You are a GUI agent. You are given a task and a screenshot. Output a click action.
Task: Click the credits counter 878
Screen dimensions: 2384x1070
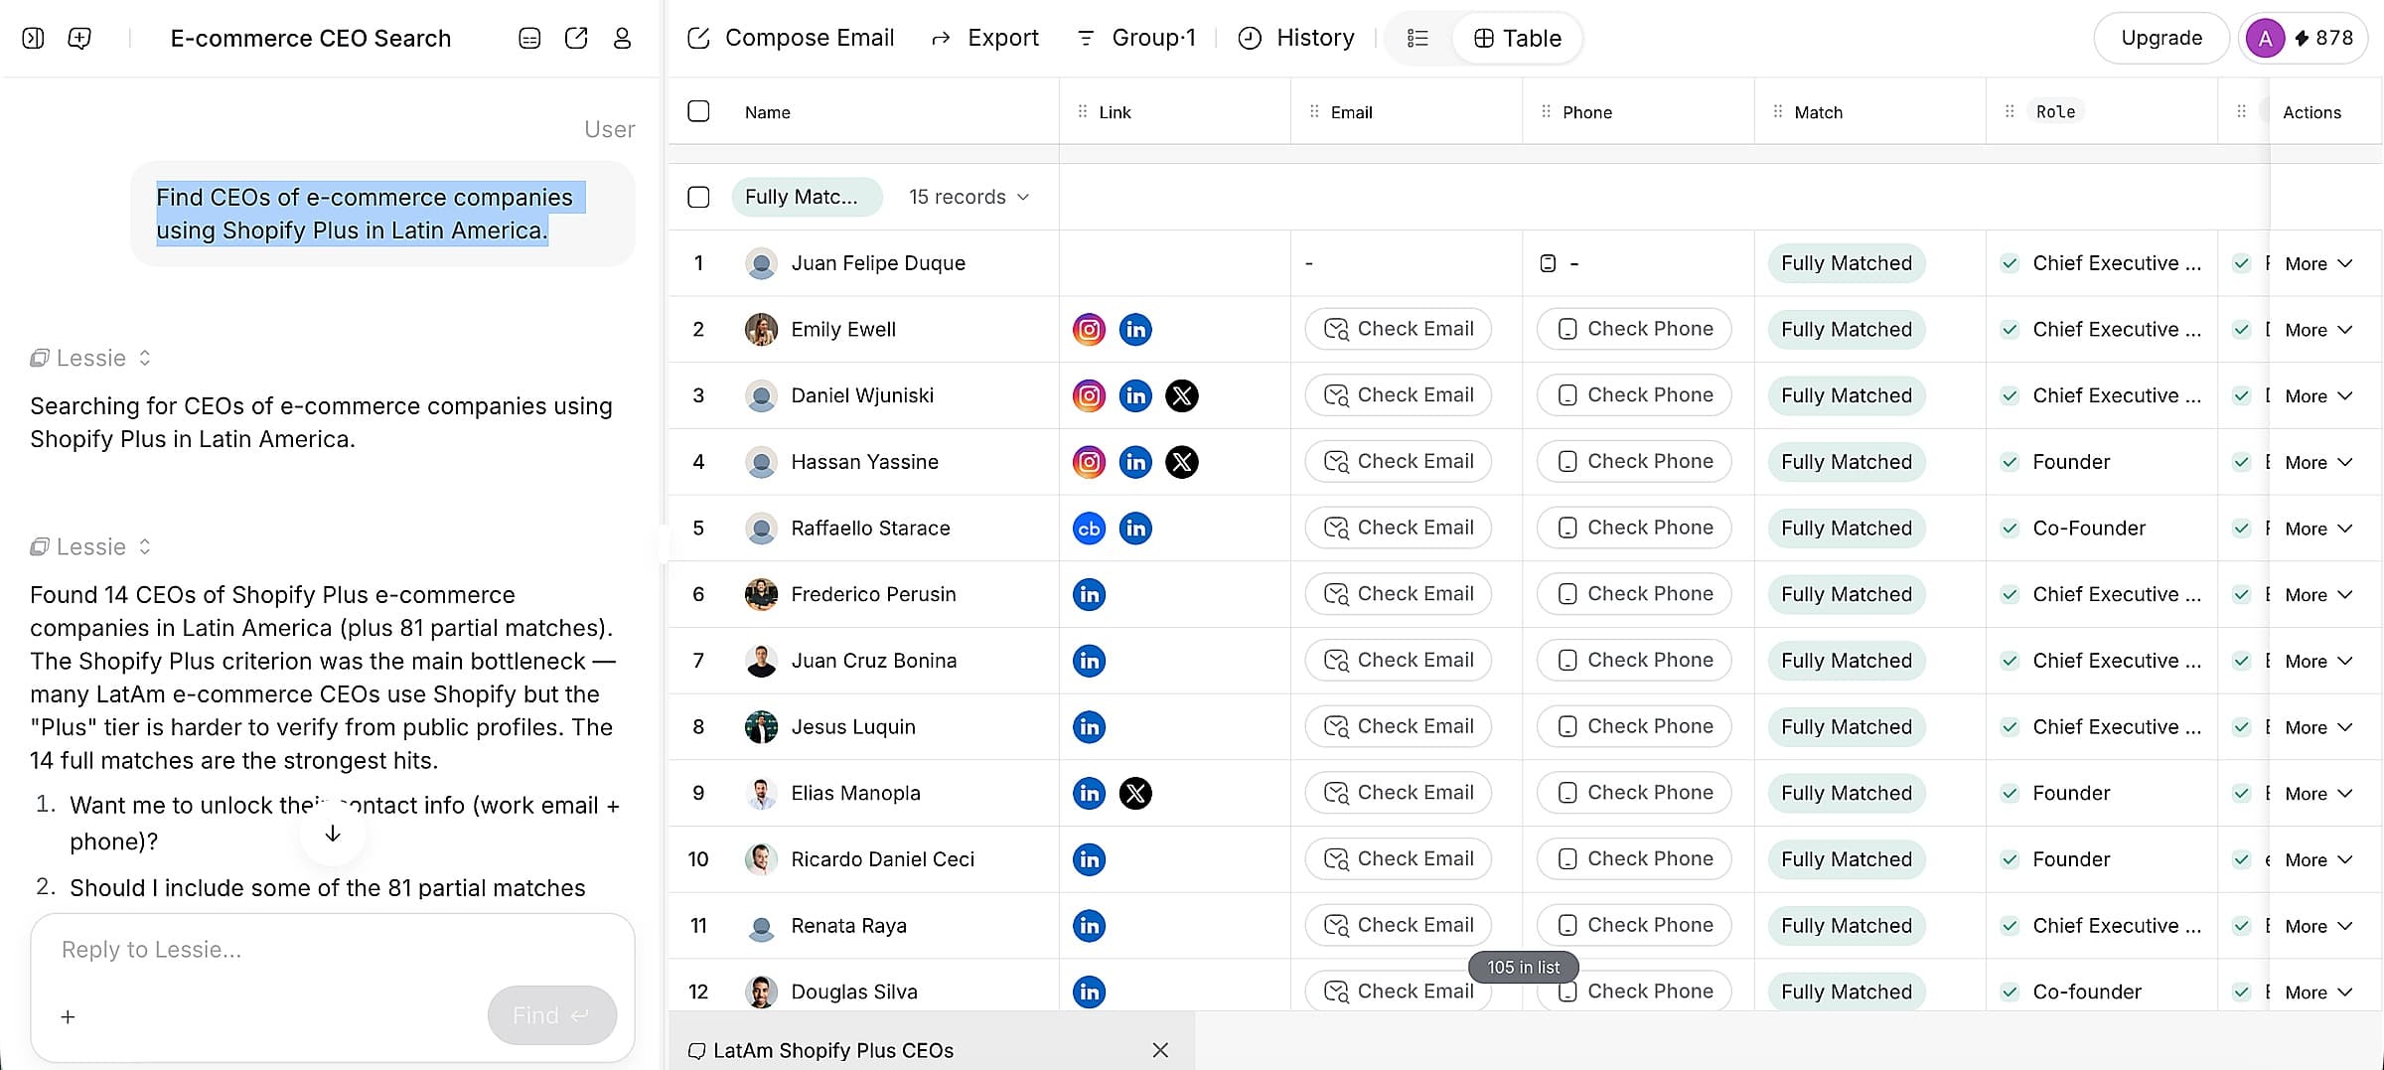(x=2323, y=38)
